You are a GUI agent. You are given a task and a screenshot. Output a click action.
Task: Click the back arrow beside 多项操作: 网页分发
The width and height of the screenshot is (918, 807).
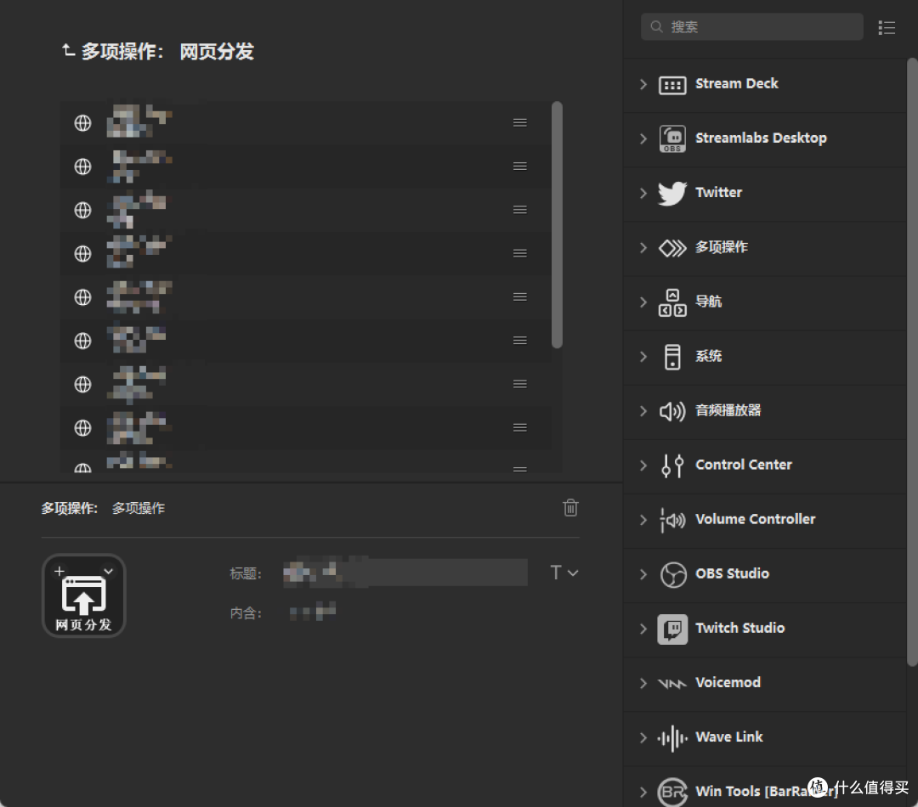click(69, 51)
